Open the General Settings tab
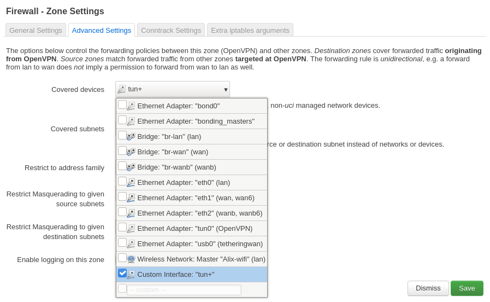The image size is (490, 302). click(x=36, y=30)
